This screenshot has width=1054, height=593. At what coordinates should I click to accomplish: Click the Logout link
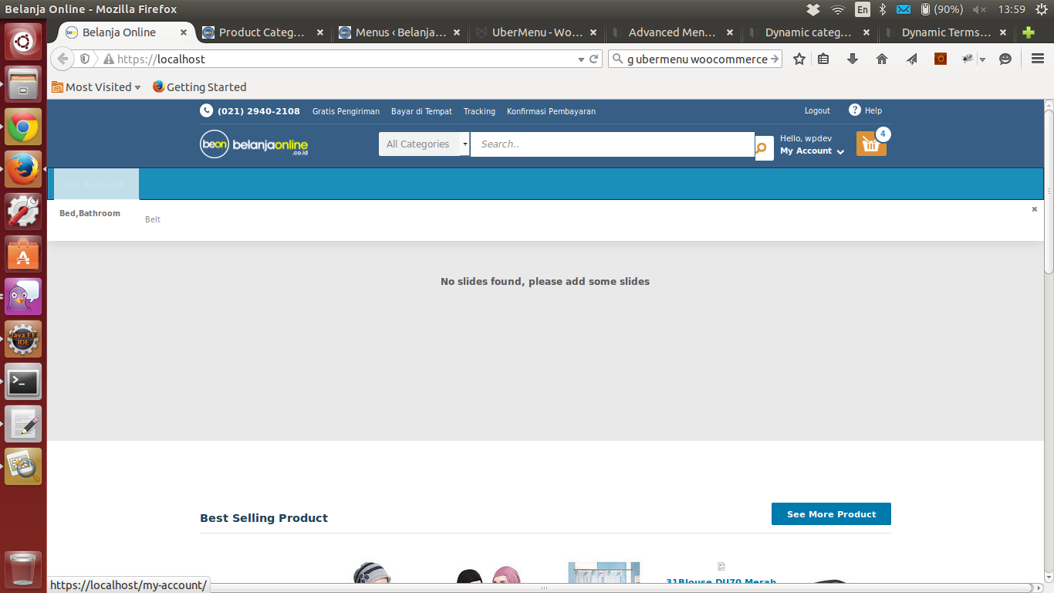[817, 110]
